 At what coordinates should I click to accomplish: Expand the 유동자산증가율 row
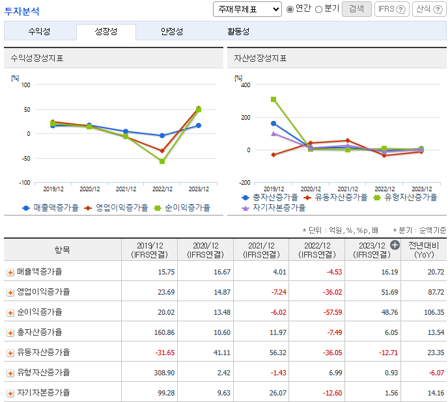click(x=10, y=353)
